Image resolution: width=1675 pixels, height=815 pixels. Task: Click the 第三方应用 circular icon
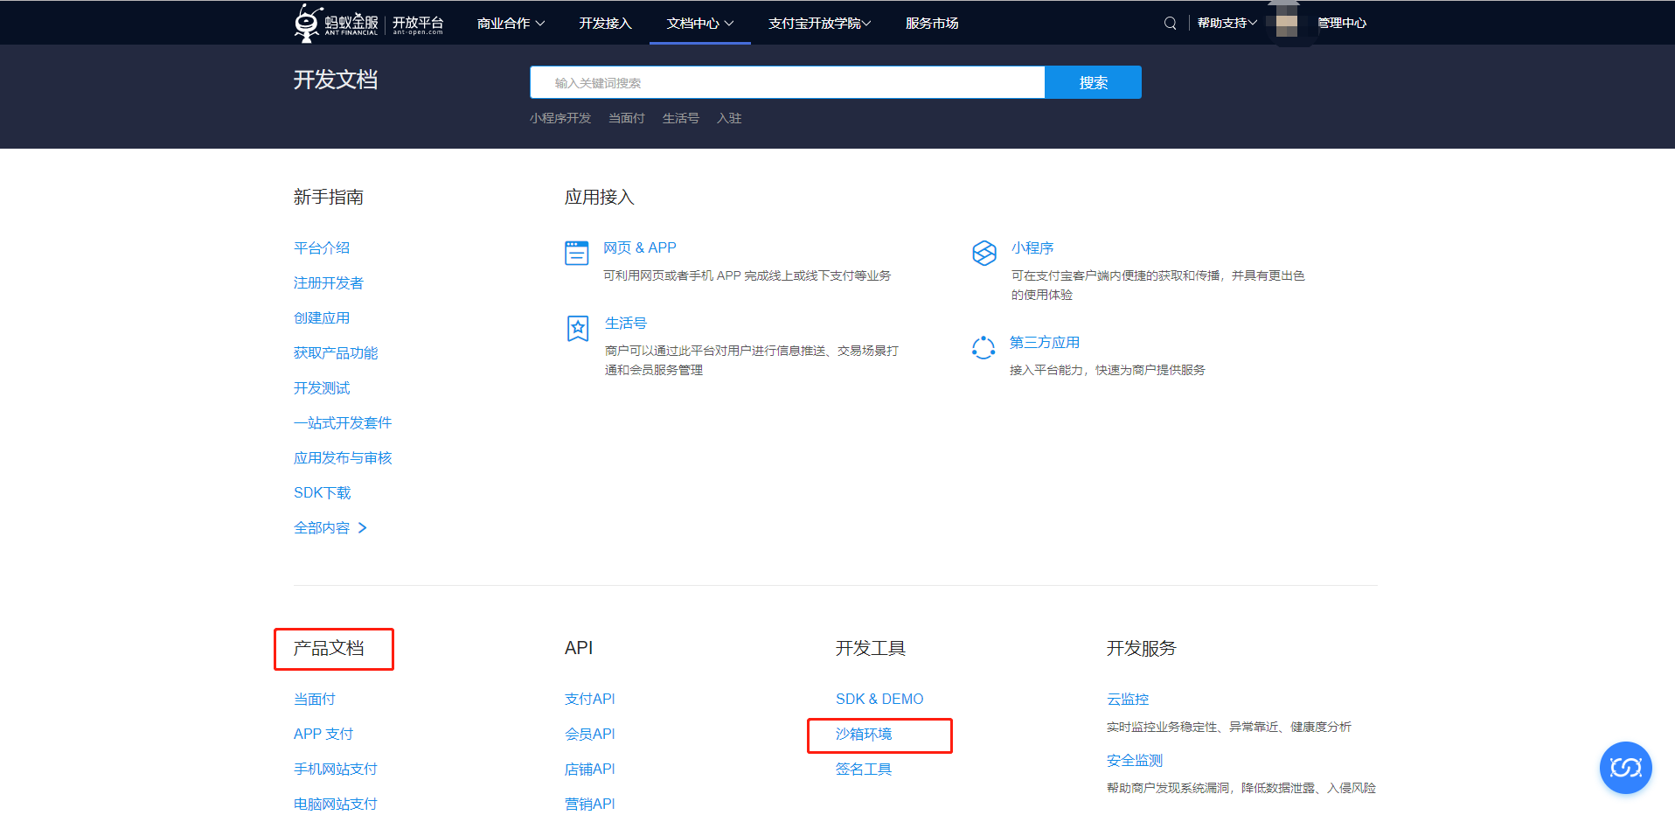click(x=983, y=347)
